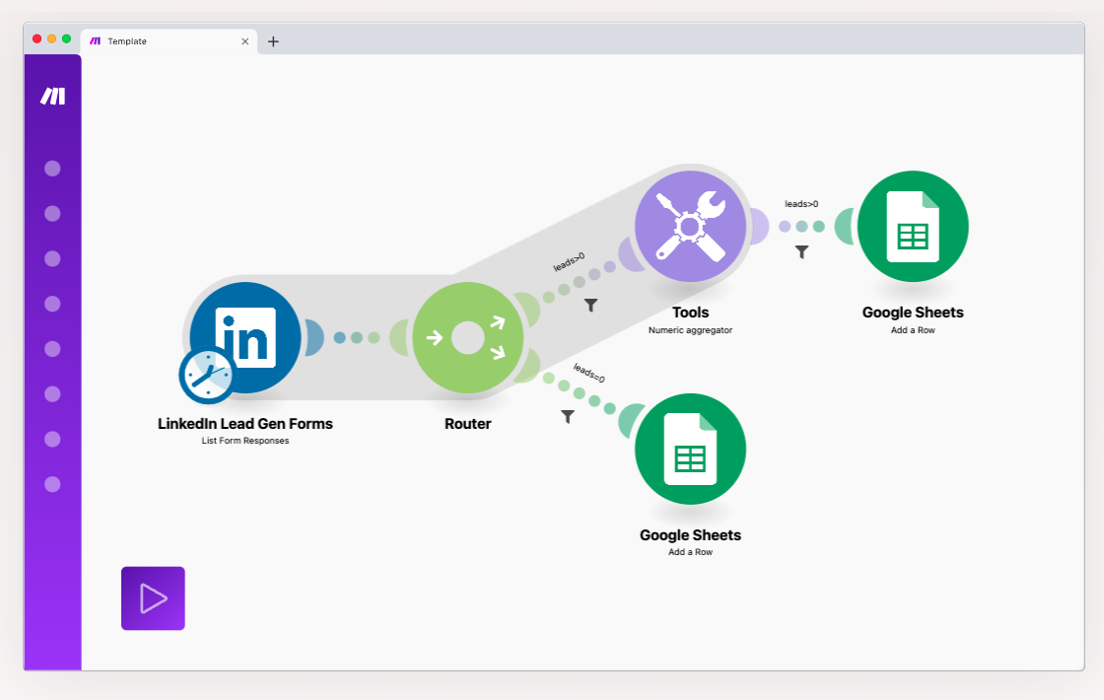Open the Google Sheets Add a Row module after Tools
Image resolution: width=1104 pixels, height=700 pixels.
[913, 226]
